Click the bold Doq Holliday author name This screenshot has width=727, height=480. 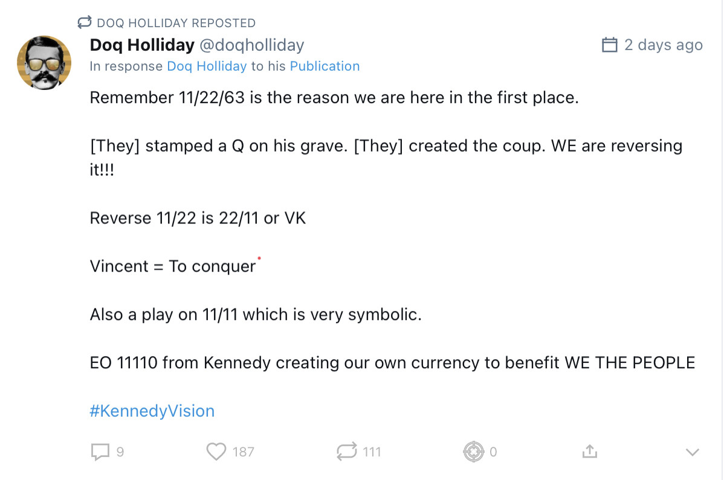coord(142,45)
